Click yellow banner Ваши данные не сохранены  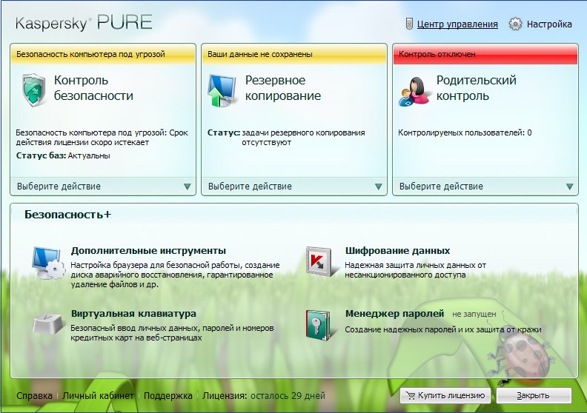click(x=294, y=54)
